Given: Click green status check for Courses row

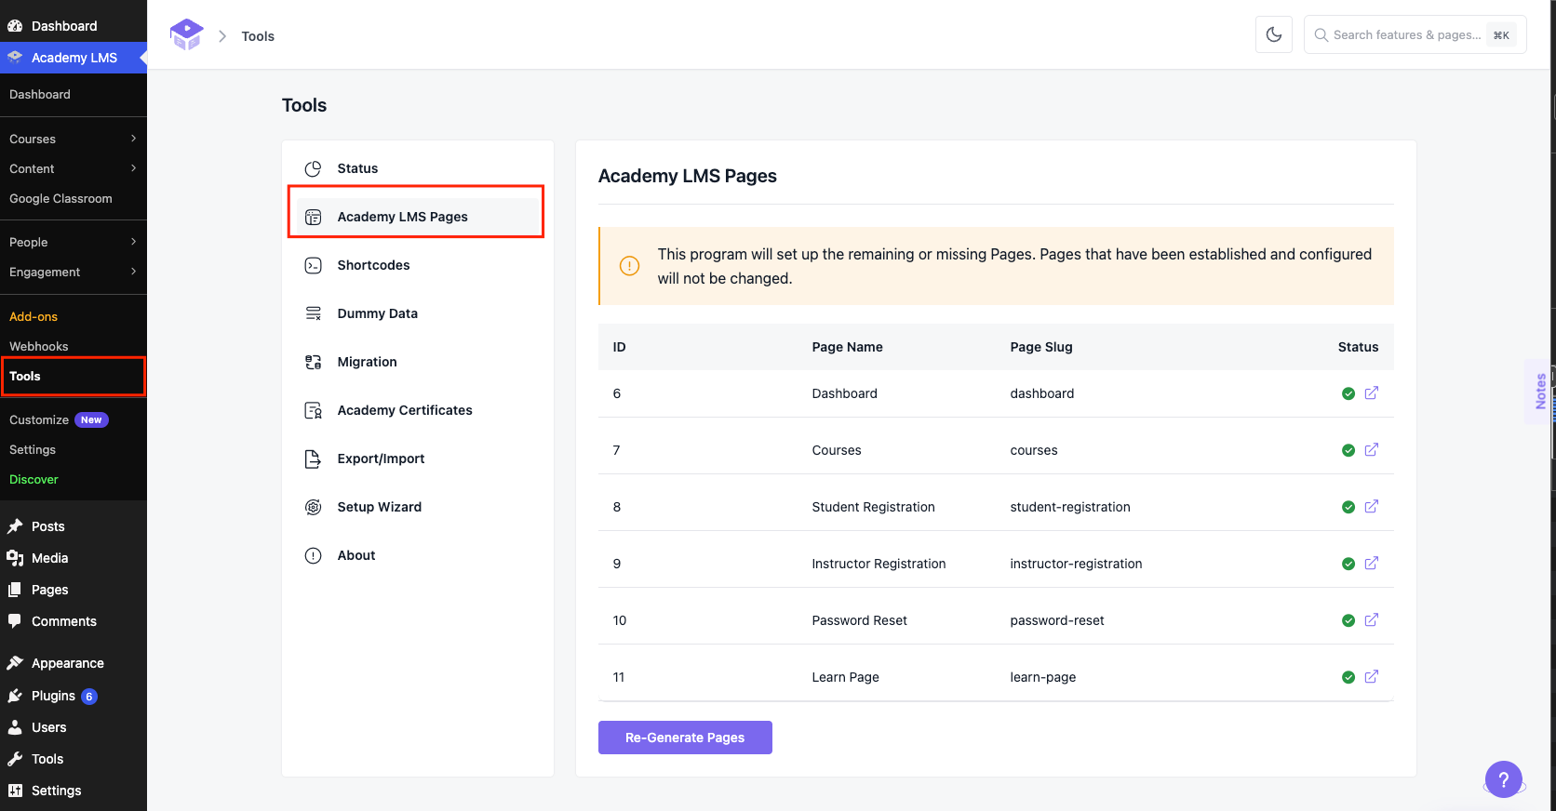Looking at the screenshot, I should [x=1348, y=451].
